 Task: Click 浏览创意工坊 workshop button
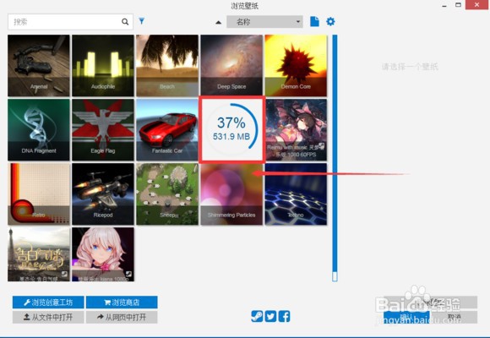coord(48,303)
